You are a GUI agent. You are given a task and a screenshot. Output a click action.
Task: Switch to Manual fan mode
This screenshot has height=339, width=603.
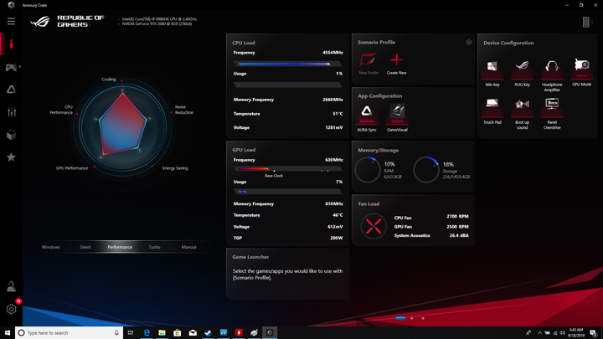188,247
